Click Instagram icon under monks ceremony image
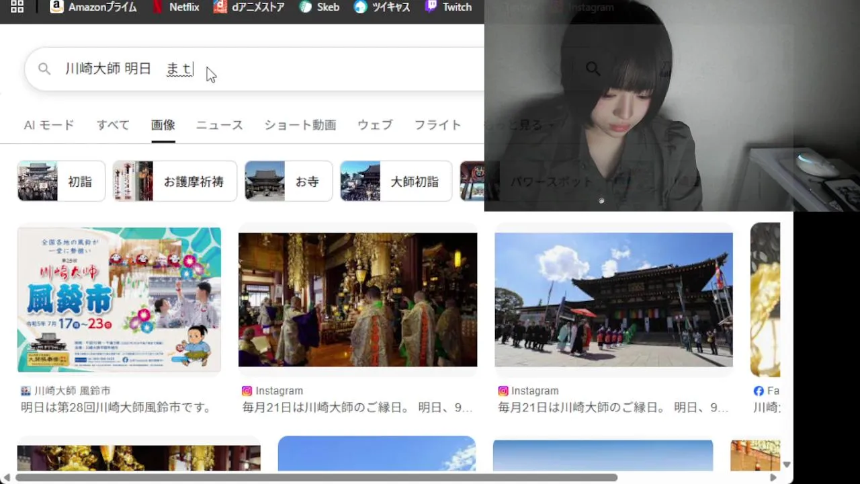This screenshot has width=860, height=484. (247, 391)
